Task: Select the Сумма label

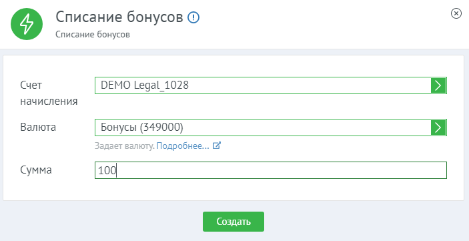Action: (36, 170)
